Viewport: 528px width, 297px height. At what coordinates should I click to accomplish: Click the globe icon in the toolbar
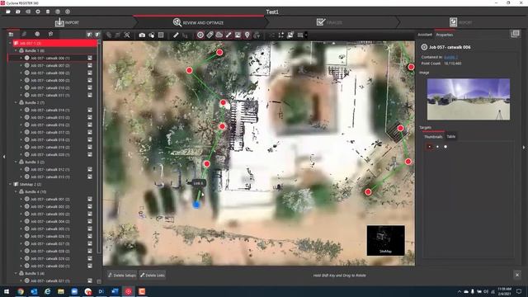[257, 35]
